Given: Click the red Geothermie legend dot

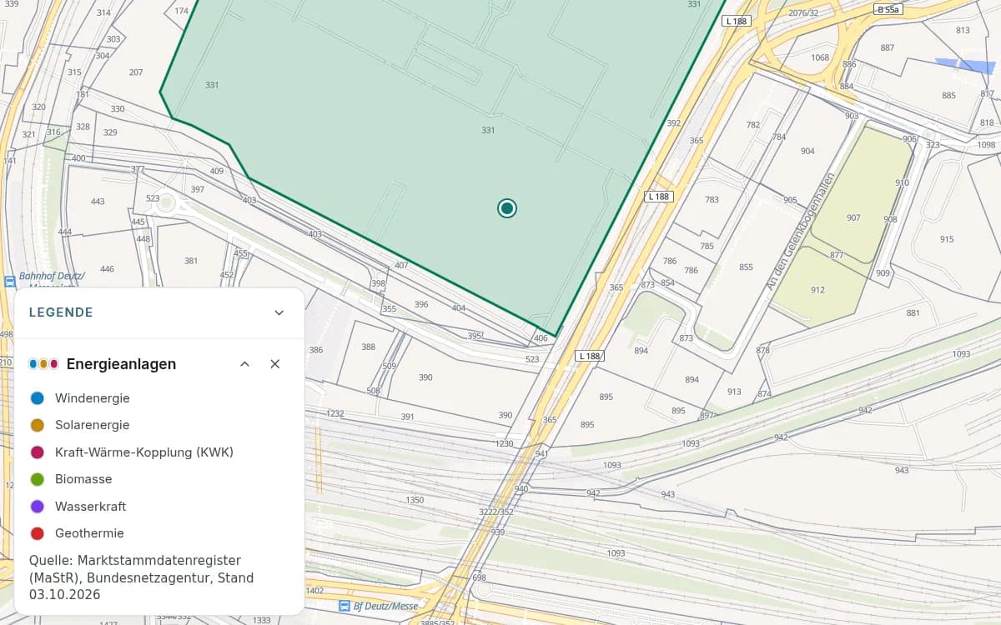Looking at the screenshot, I should coord(37,533).
